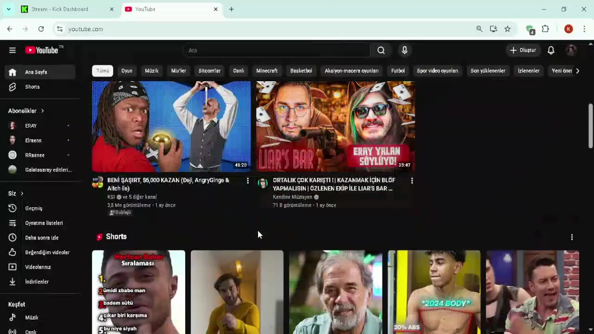This screenshot has width=594, height=334.
Task: Open more options for Liar's Bar video
Action: tap(412, 180)
